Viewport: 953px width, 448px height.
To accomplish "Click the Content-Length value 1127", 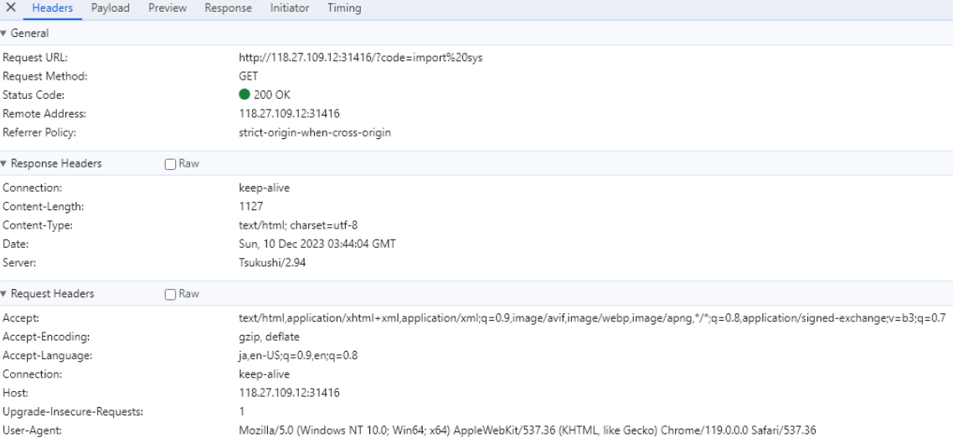I will (x=251, y=207).
